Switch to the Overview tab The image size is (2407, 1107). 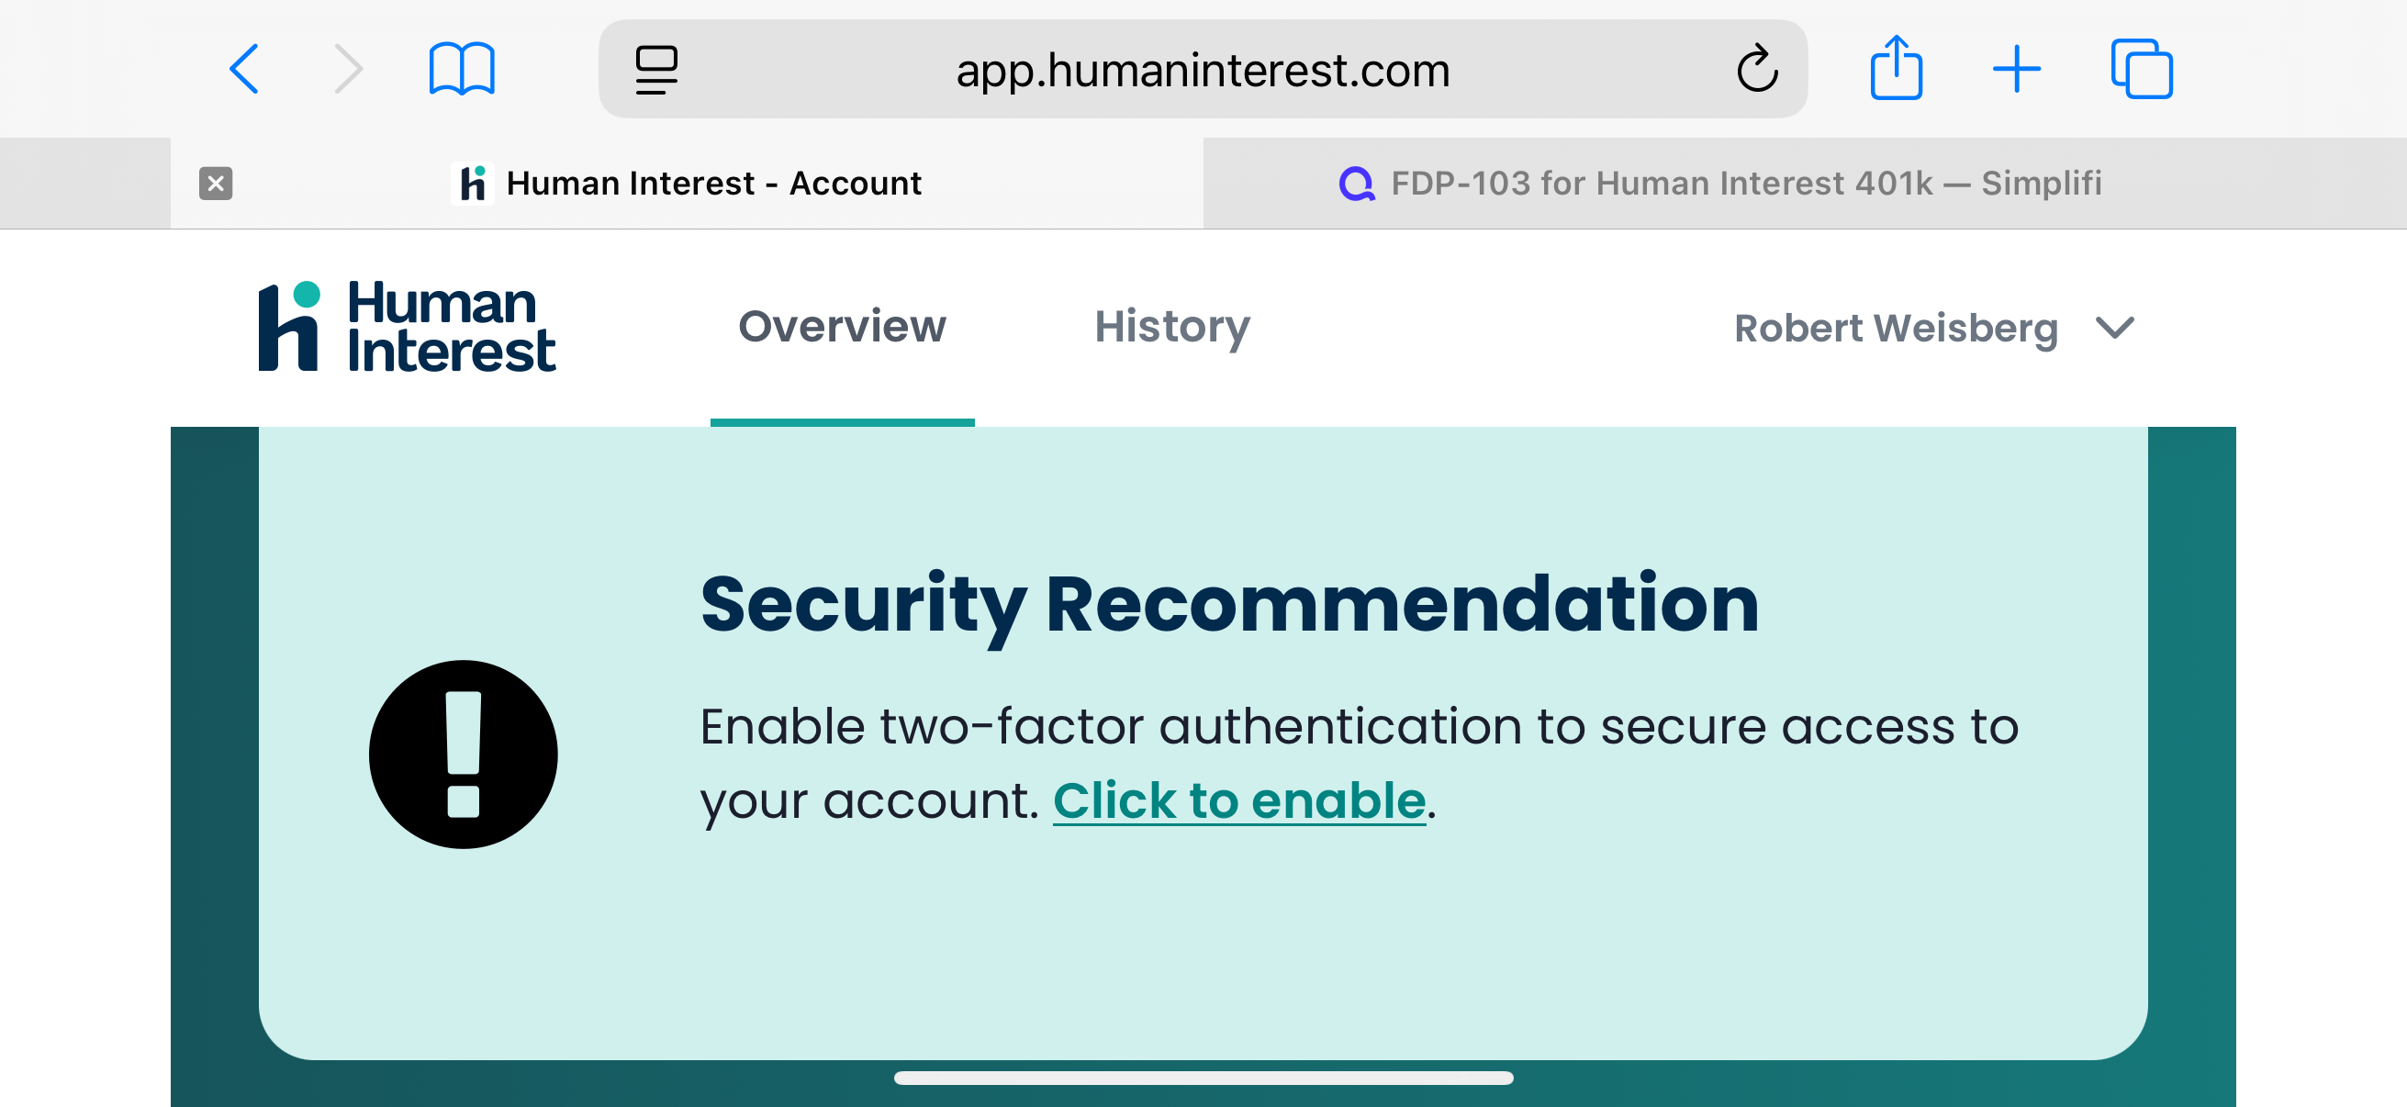tap(842, 327)
